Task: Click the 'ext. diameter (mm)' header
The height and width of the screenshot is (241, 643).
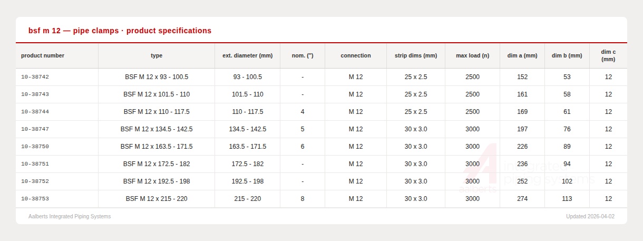Action: point(247,55)
